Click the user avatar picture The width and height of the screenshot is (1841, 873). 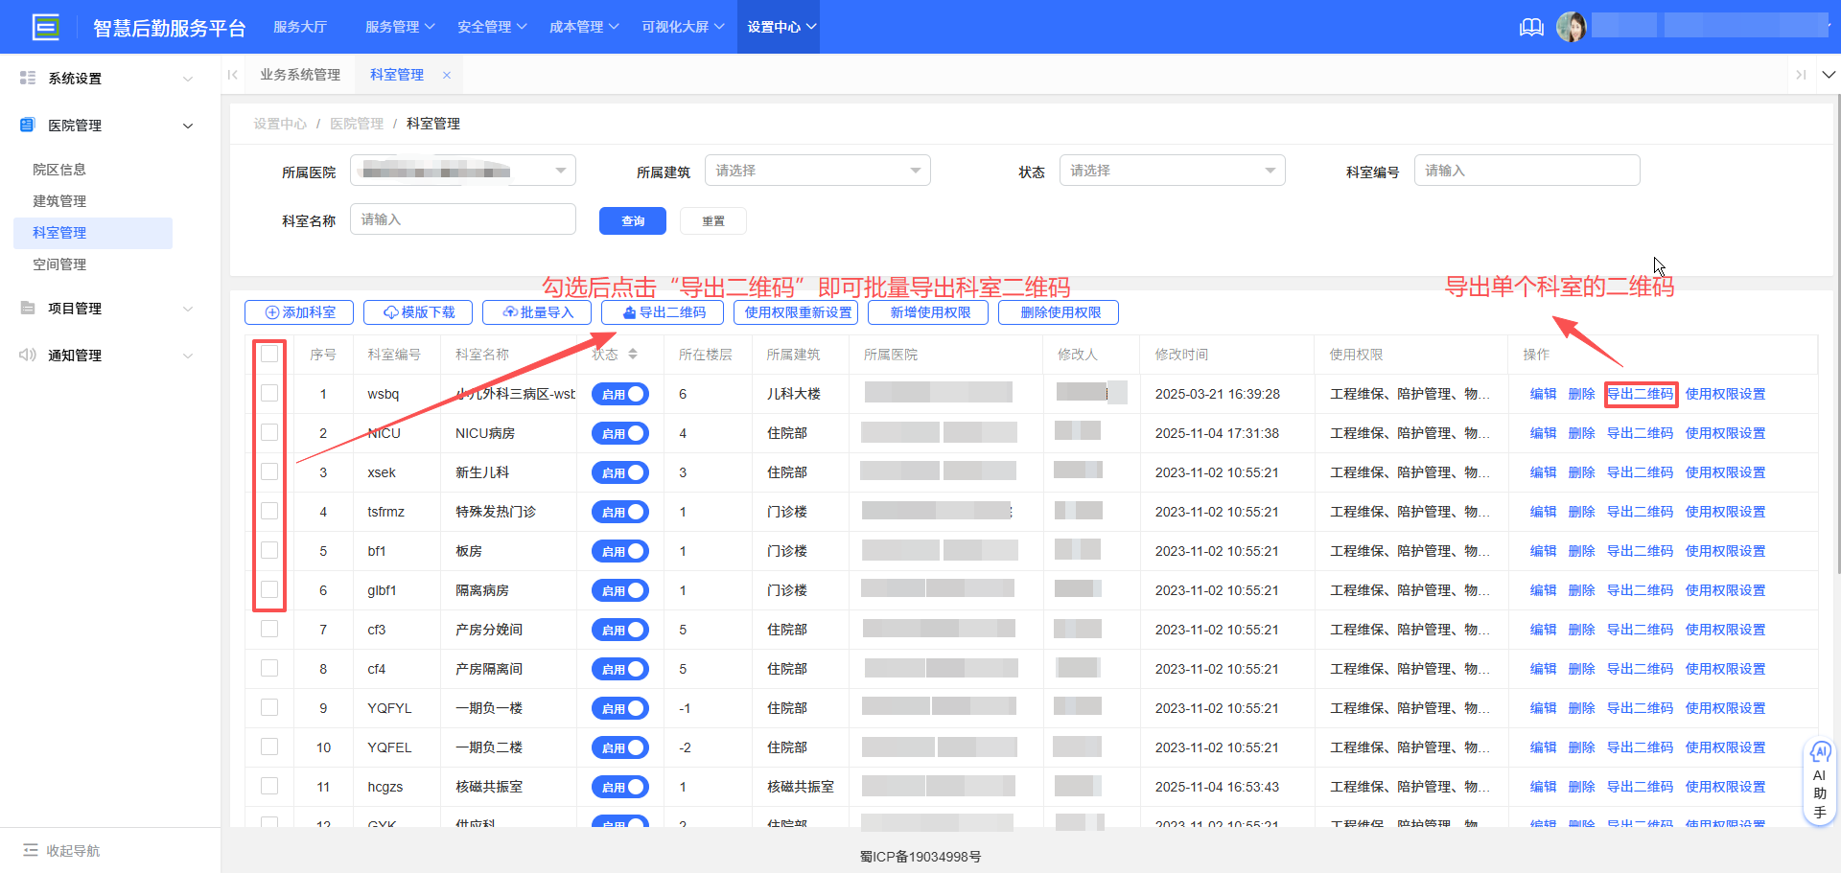pyautogui.click(x=1571, y=27)
